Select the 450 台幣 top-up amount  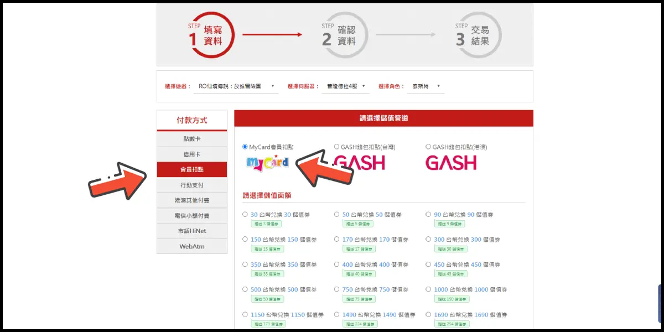click(428, 264)
